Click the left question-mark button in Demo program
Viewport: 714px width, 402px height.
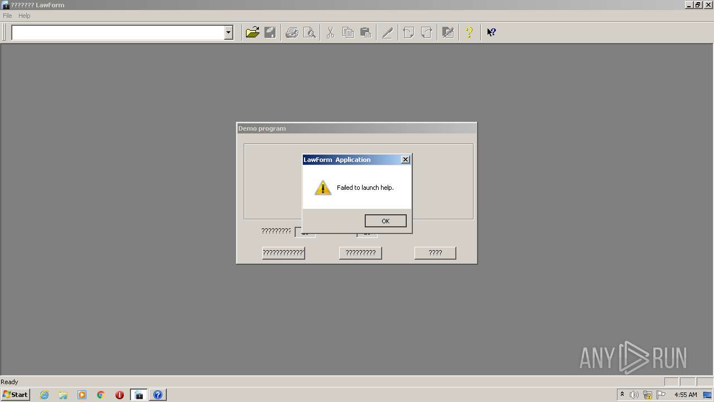283,253
